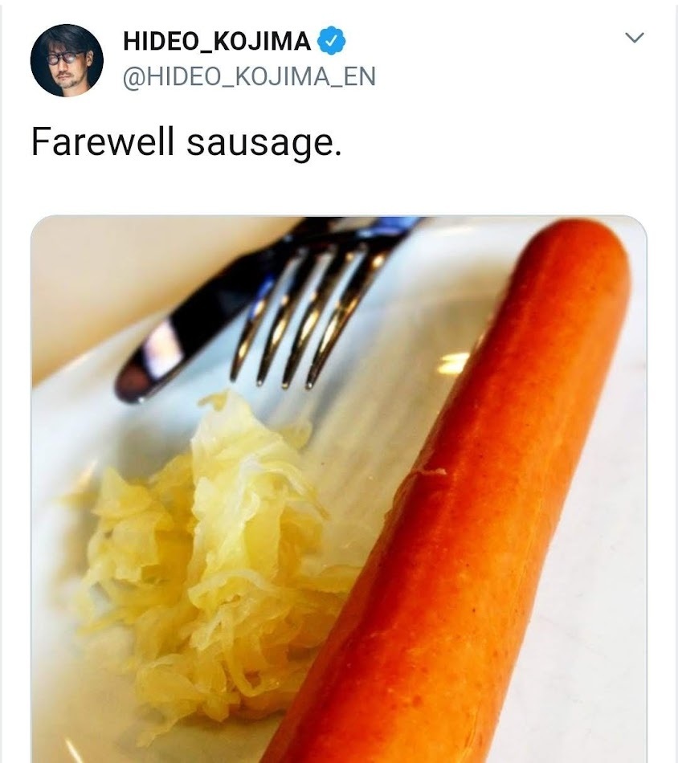This screenshot has width=678, height=763.
Task: Open the HIDEO_KOJIMA display name link
Action: (217, 41)
